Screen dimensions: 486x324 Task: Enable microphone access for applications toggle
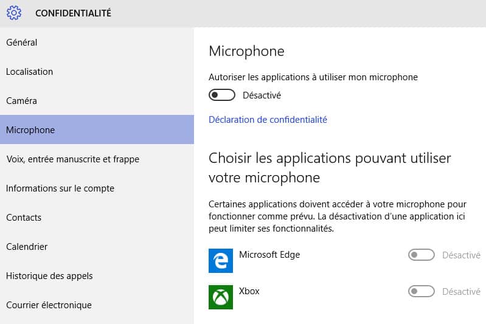[x=222, y=95]
